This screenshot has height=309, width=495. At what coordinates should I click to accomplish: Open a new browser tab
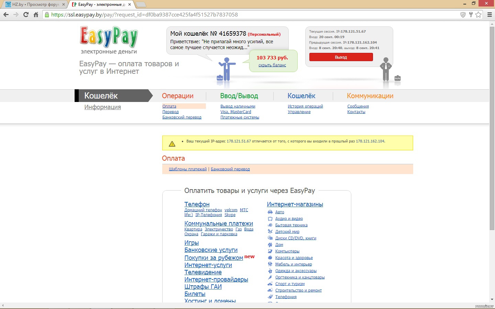pos(141,4)
